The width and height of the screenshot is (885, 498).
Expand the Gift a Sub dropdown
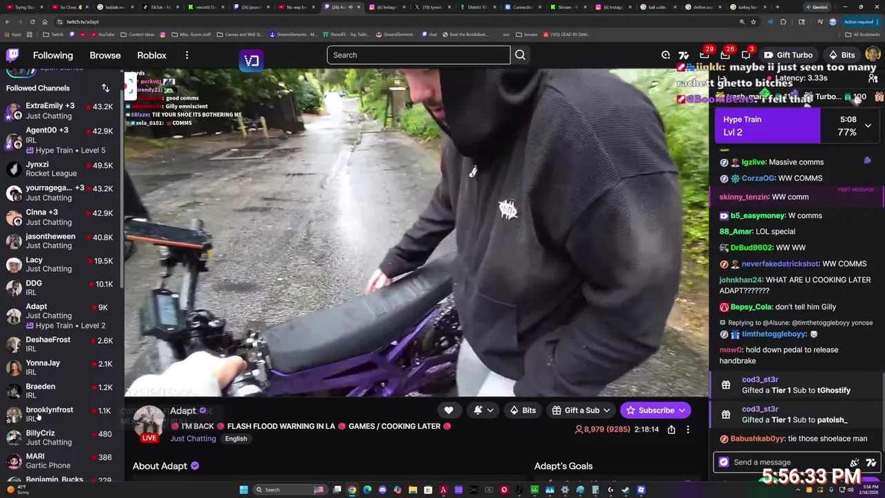pos(581,410)
